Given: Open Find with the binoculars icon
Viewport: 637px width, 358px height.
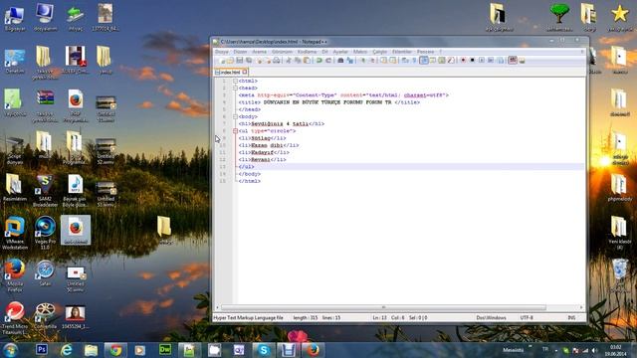Looking at the screenshot, I should (340, 61).
